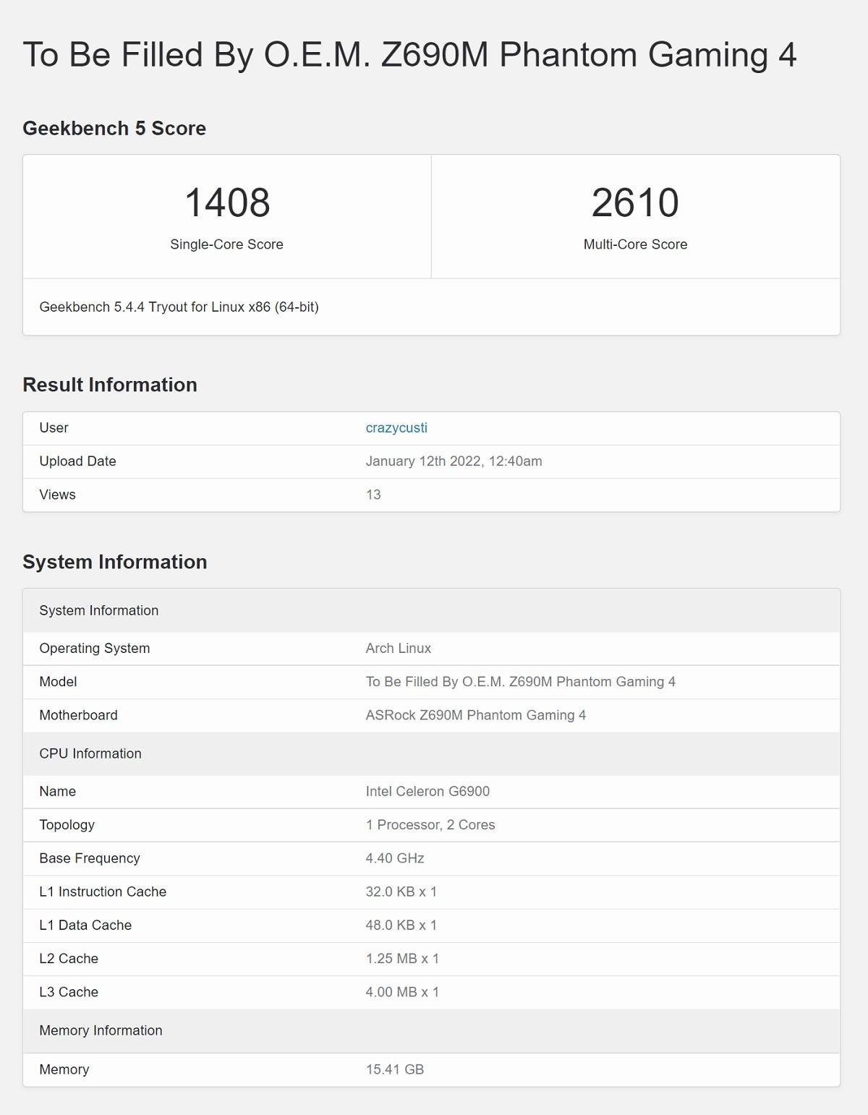Select the 1 Processor, 2 Cores value
The width and height of the screenshot is (868, 1115).
[430, 825]
